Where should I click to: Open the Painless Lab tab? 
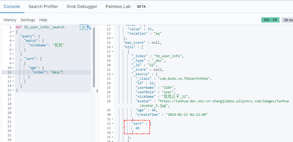coord(118,7)
